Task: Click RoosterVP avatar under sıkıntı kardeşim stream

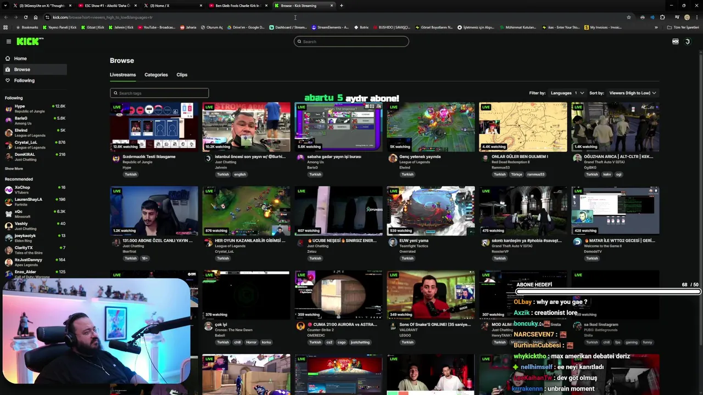Action: tap(485, 242)
